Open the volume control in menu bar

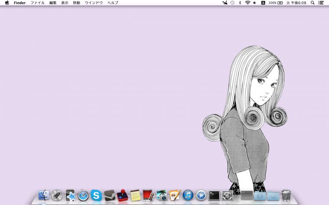[x=255, y=3]
